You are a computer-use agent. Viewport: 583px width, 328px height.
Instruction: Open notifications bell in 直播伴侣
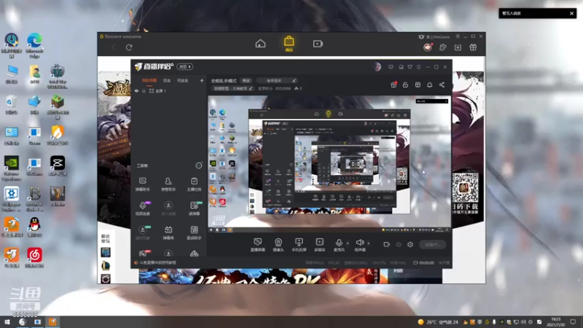click(429, 85)
